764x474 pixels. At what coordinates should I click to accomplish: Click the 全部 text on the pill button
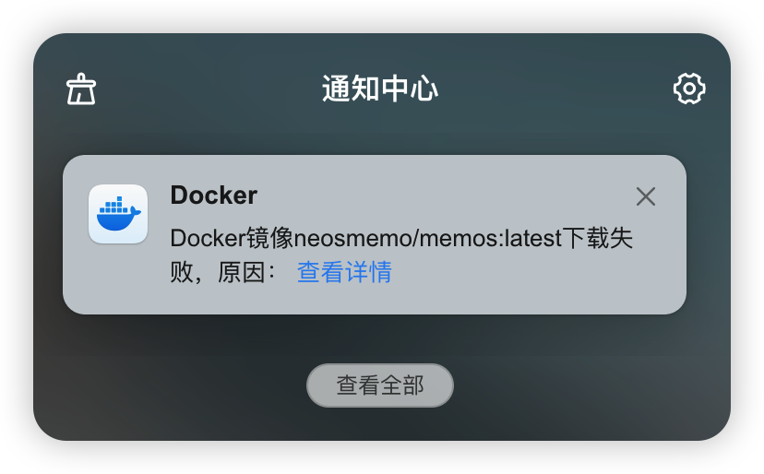pos(402,385)
